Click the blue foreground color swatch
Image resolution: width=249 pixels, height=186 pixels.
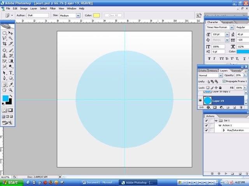[5, 98]
